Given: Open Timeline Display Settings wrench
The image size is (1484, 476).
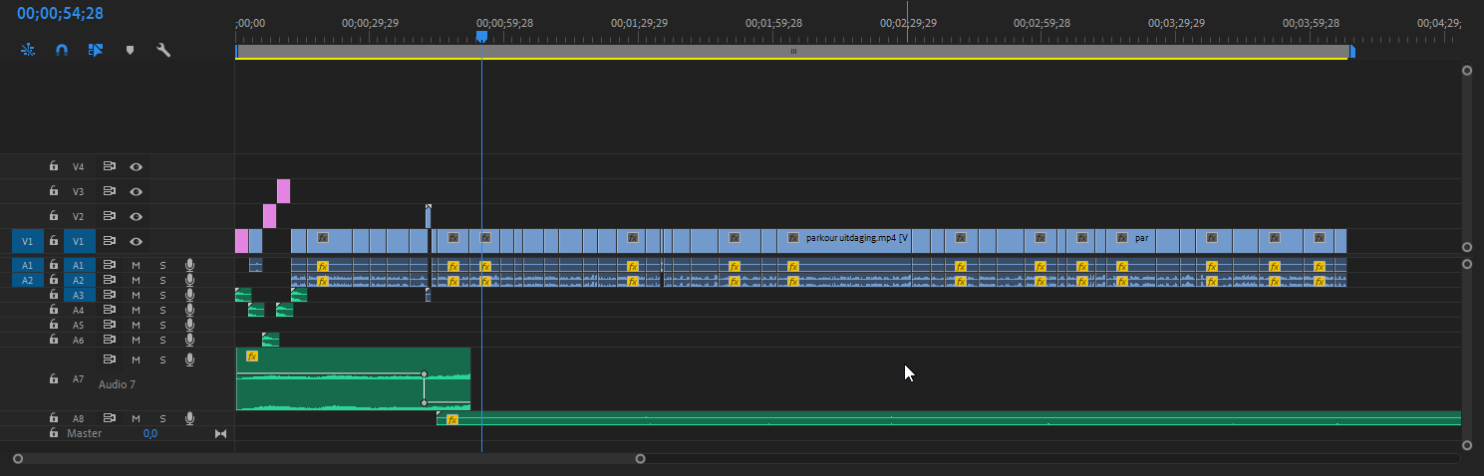Looking at the screenshot, I should coord(163,50).
